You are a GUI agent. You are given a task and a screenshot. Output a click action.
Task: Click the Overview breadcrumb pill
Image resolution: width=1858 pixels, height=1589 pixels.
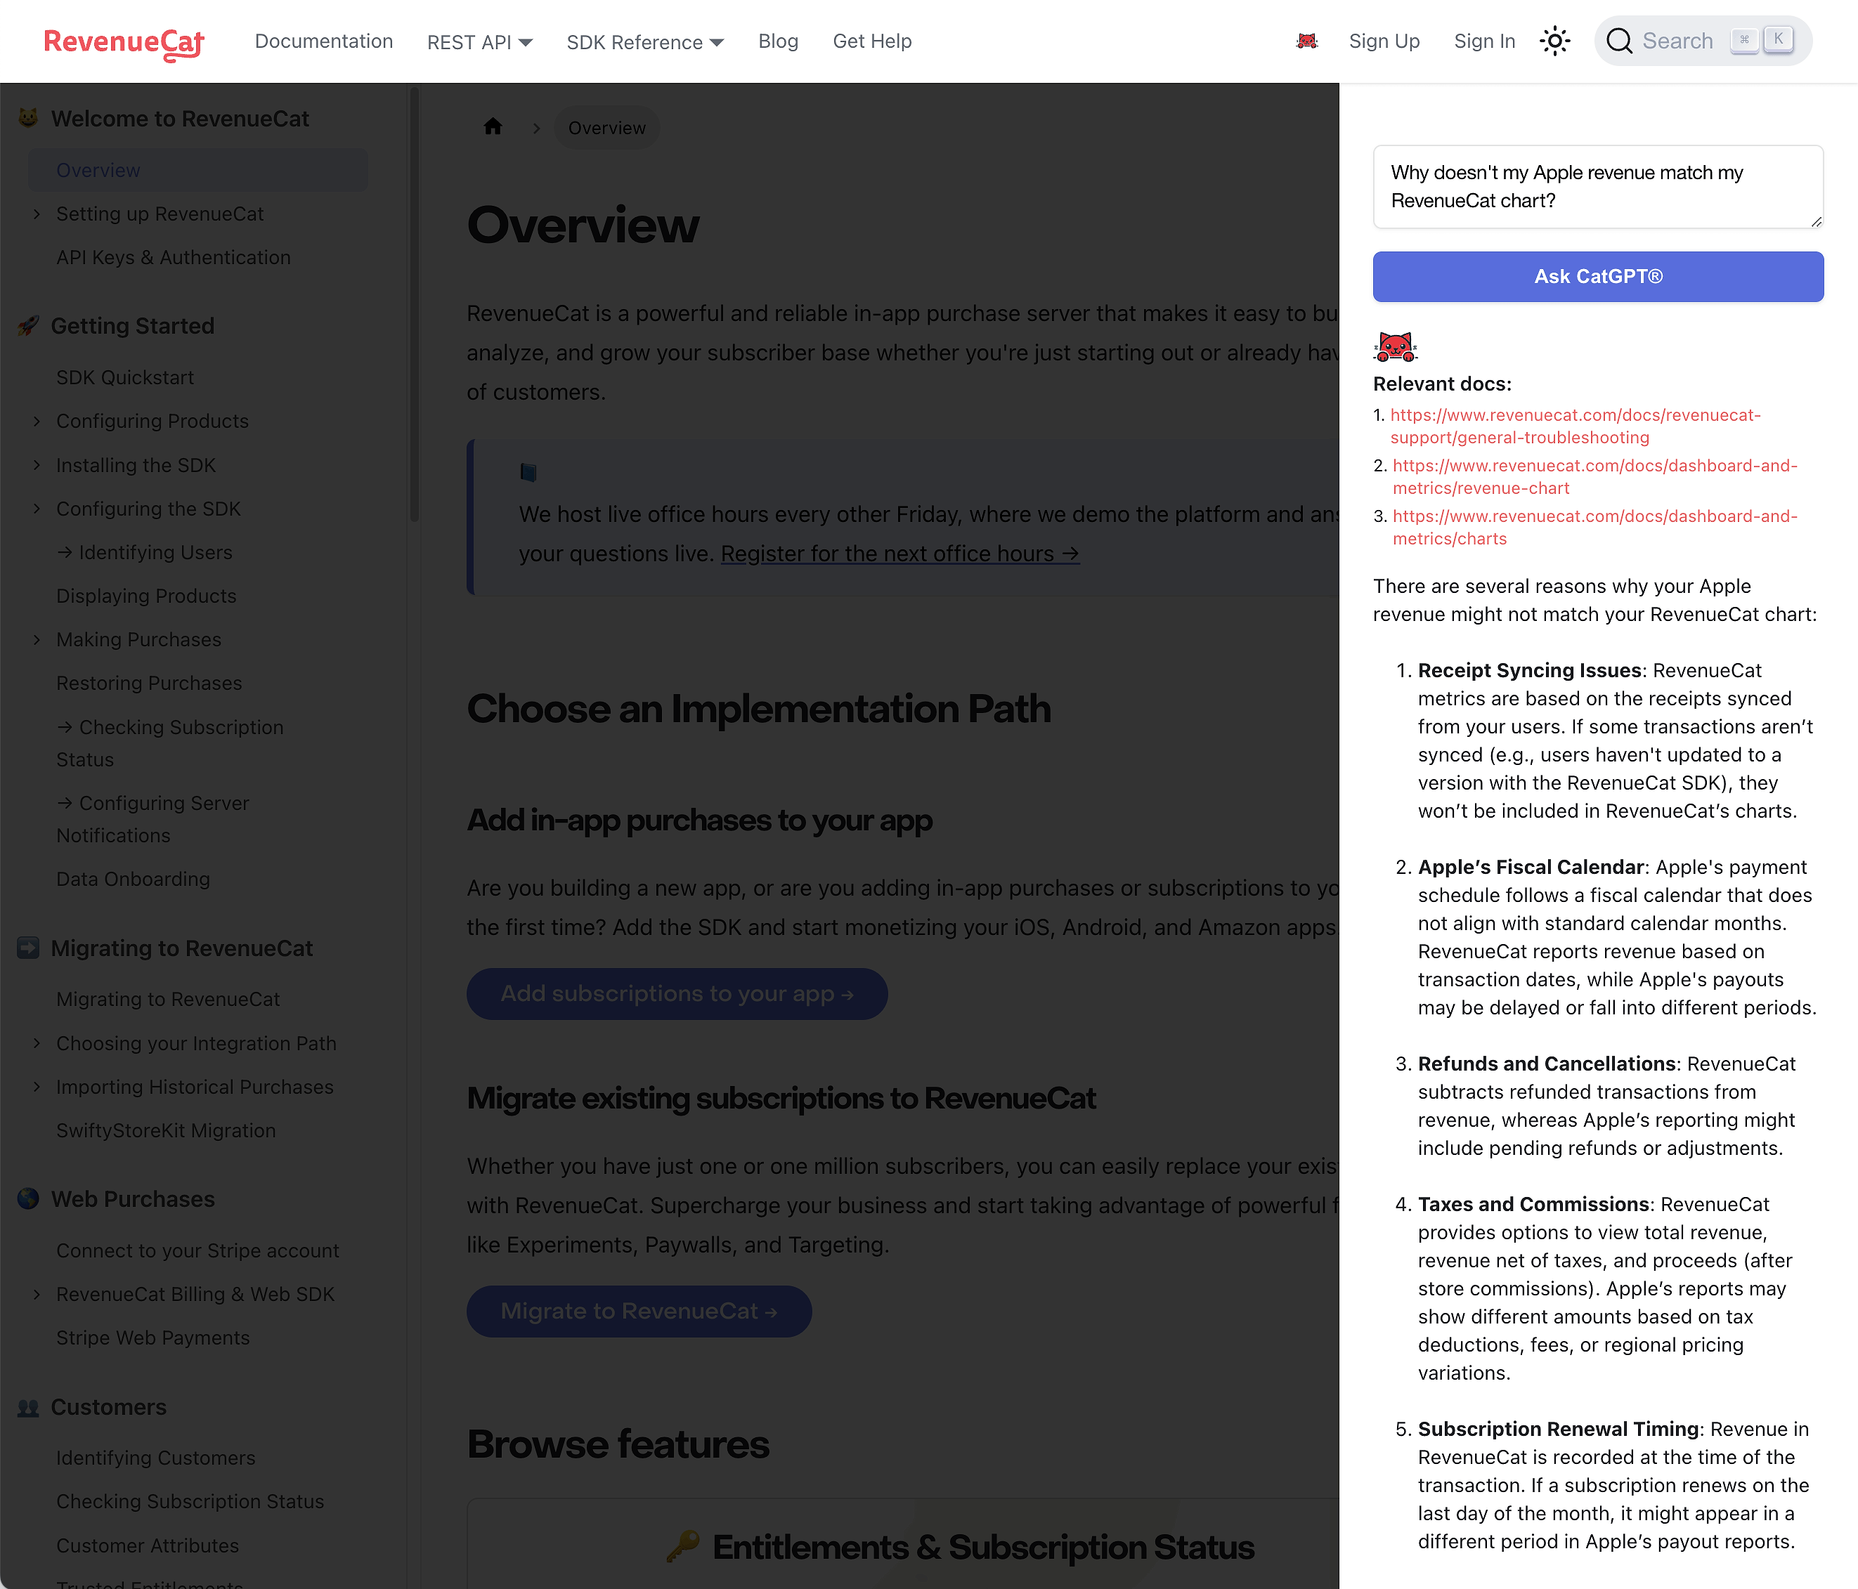click(607, 128)
